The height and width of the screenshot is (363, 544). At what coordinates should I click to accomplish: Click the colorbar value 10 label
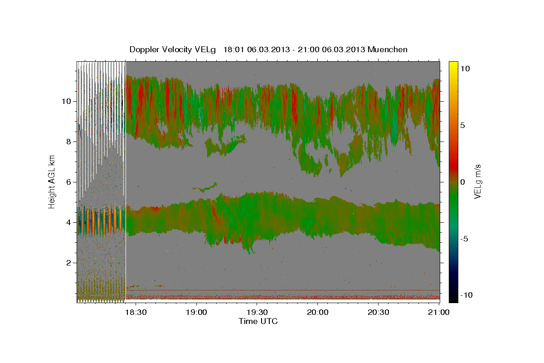pos(466,69)
